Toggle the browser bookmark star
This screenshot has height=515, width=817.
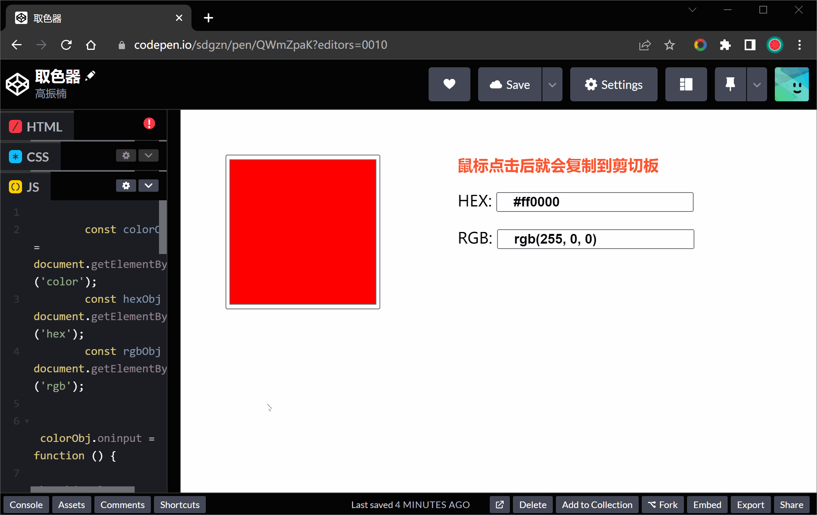click(x=670, y=45)
